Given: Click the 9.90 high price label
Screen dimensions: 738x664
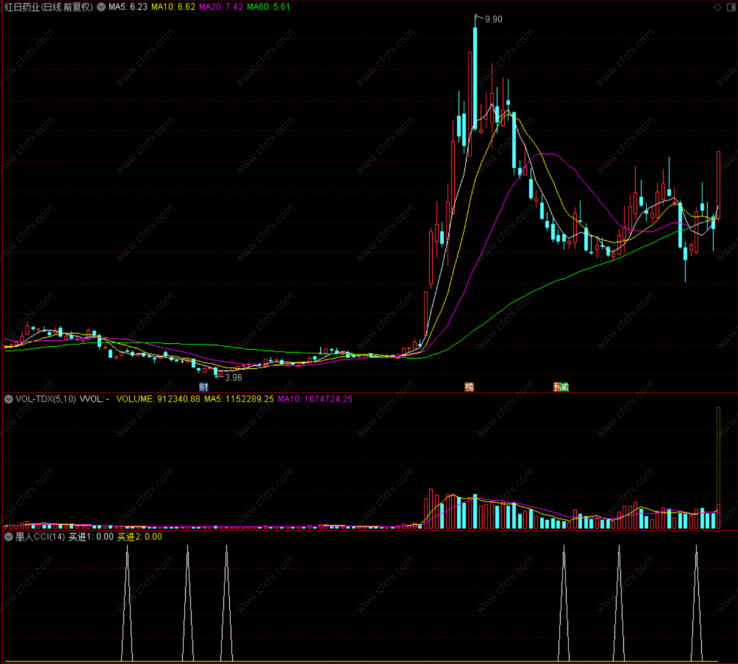Looking at the screenshot, I should tap(493, 19).
